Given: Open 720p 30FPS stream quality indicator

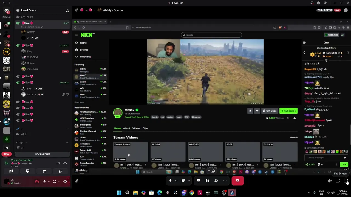Looking at the screenshot, I should point(324,10).
